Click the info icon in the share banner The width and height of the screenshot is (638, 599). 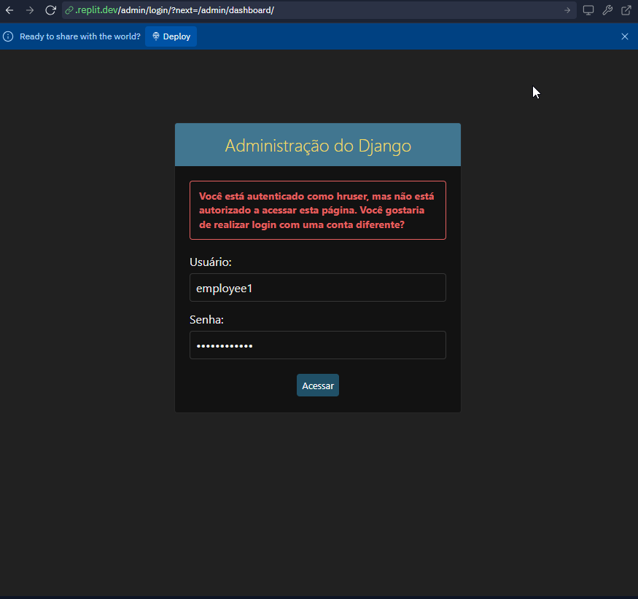click(8, 36)
